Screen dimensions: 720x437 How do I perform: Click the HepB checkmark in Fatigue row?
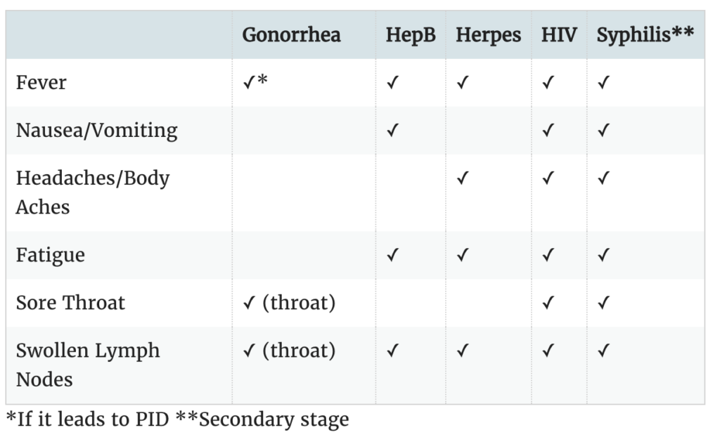click(392, 255)
